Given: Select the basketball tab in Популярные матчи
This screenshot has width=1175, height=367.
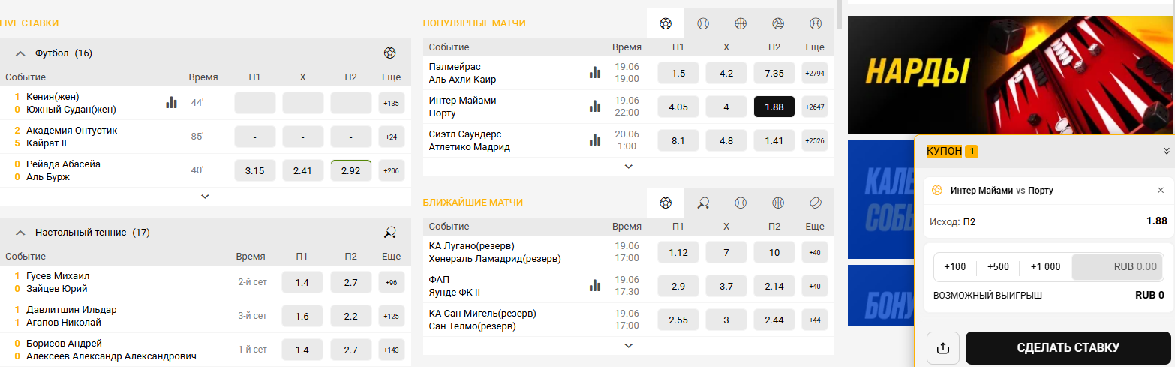Looking at the screenshot, I should pyautogui.click(x=741, y=23).
